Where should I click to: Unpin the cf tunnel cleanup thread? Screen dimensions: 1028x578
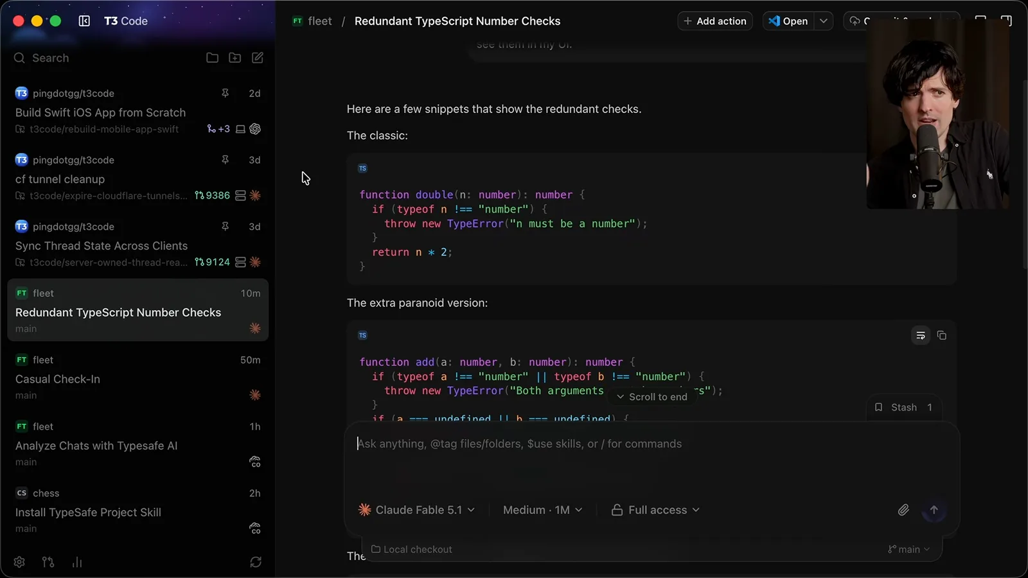click(225, 160)
